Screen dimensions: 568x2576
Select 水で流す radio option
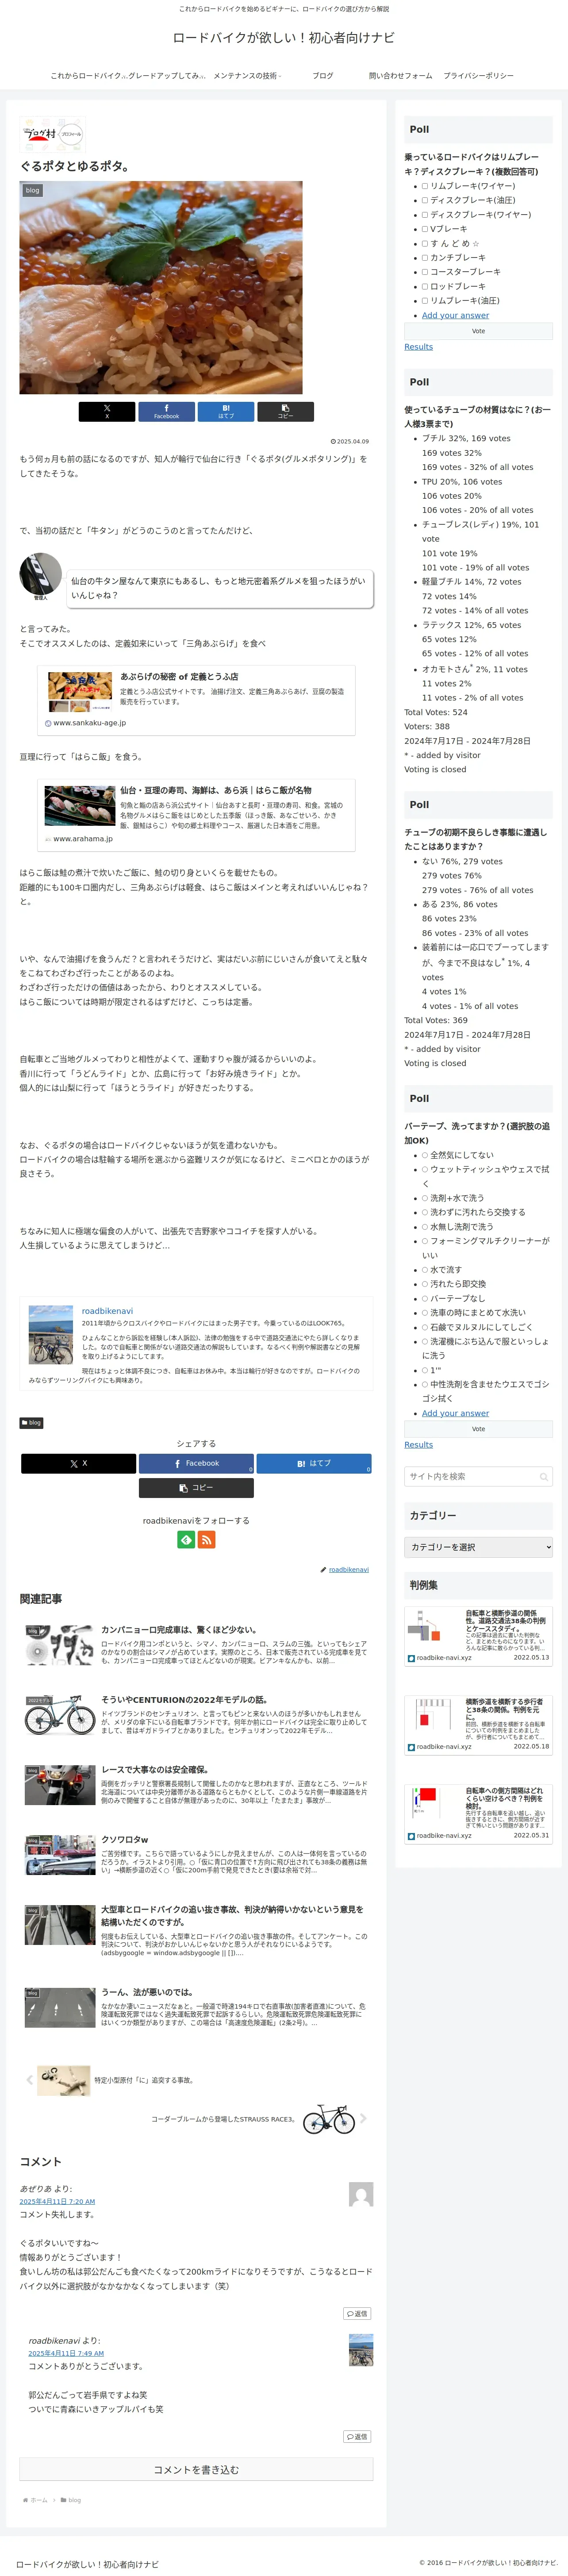tap(425, 1270)
